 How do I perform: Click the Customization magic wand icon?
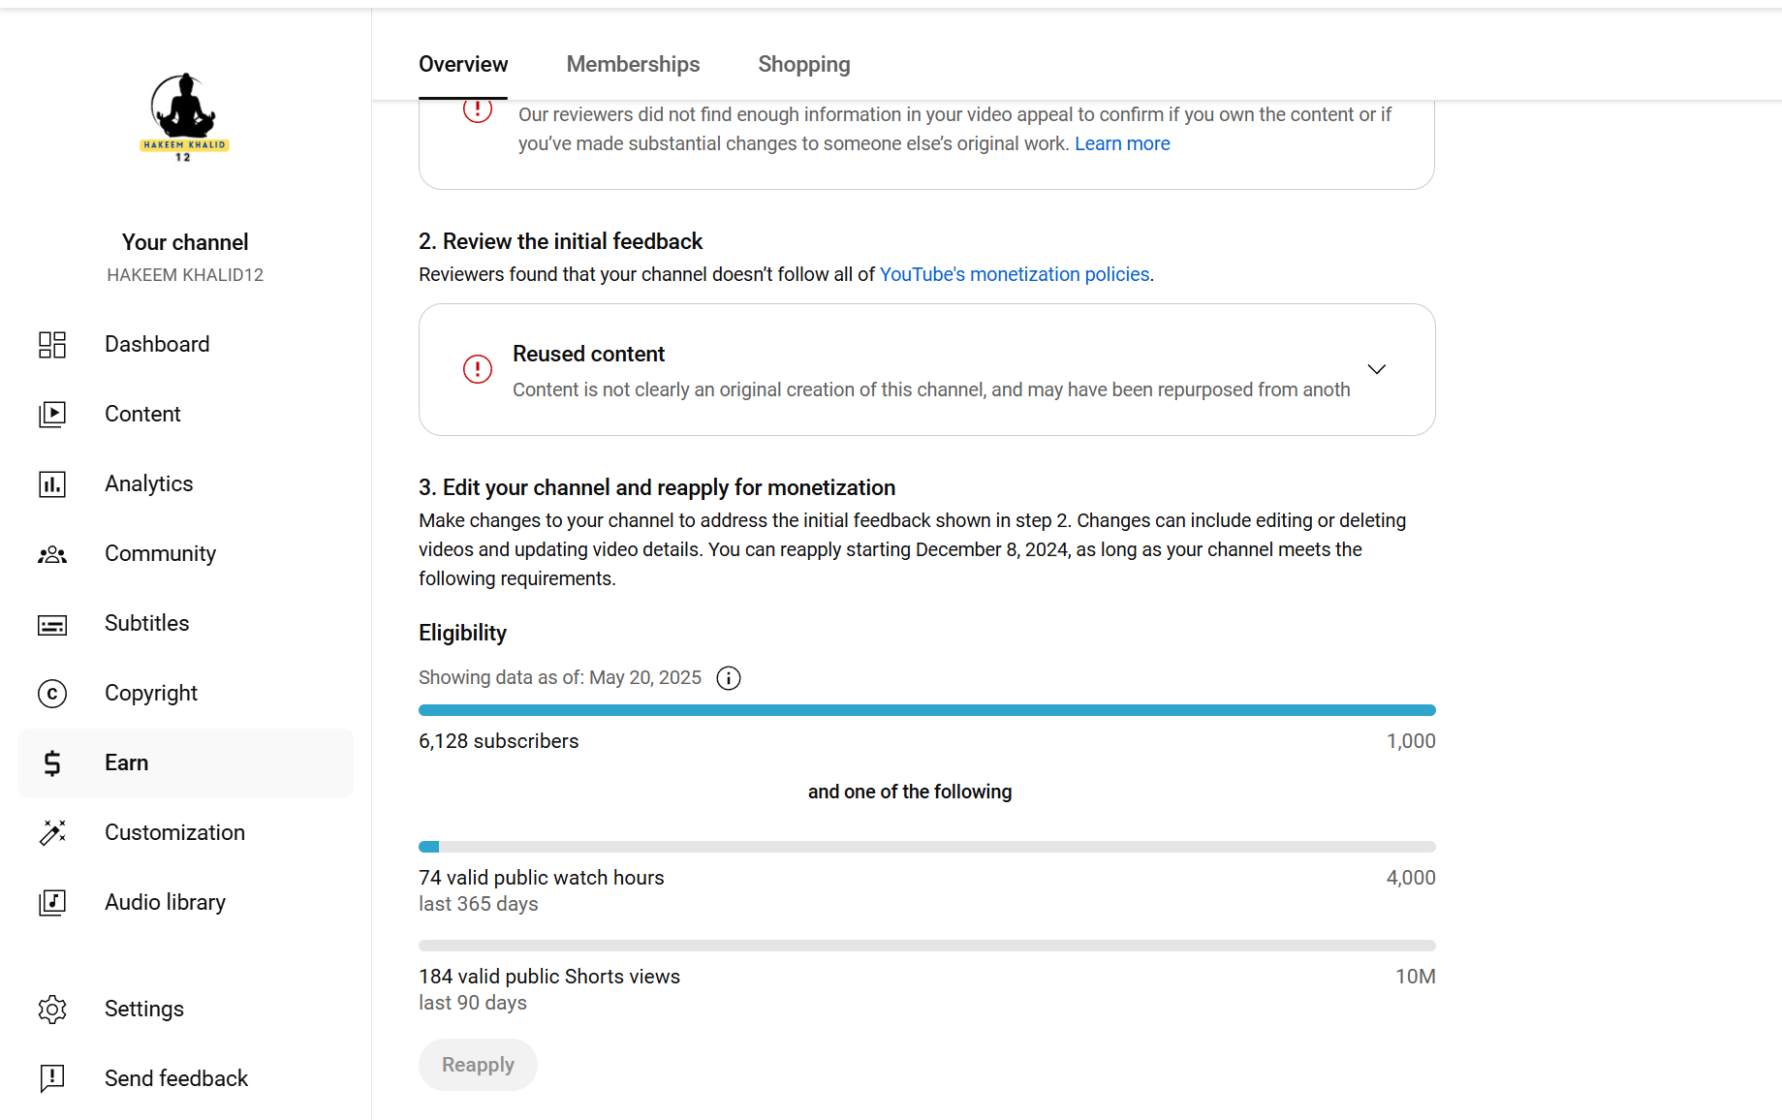[52, 832]
